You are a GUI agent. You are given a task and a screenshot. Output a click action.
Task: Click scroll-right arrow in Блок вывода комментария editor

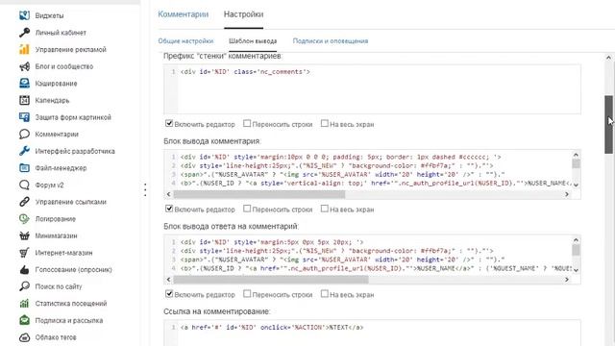pos(567,194)
